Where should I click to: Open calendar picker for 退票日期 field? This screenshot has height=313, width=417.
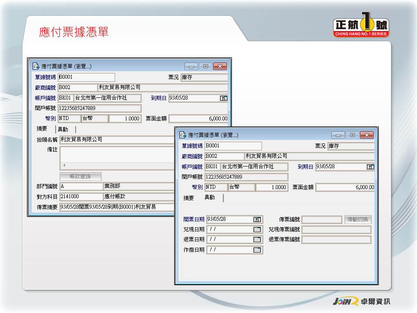coord(257,240)
